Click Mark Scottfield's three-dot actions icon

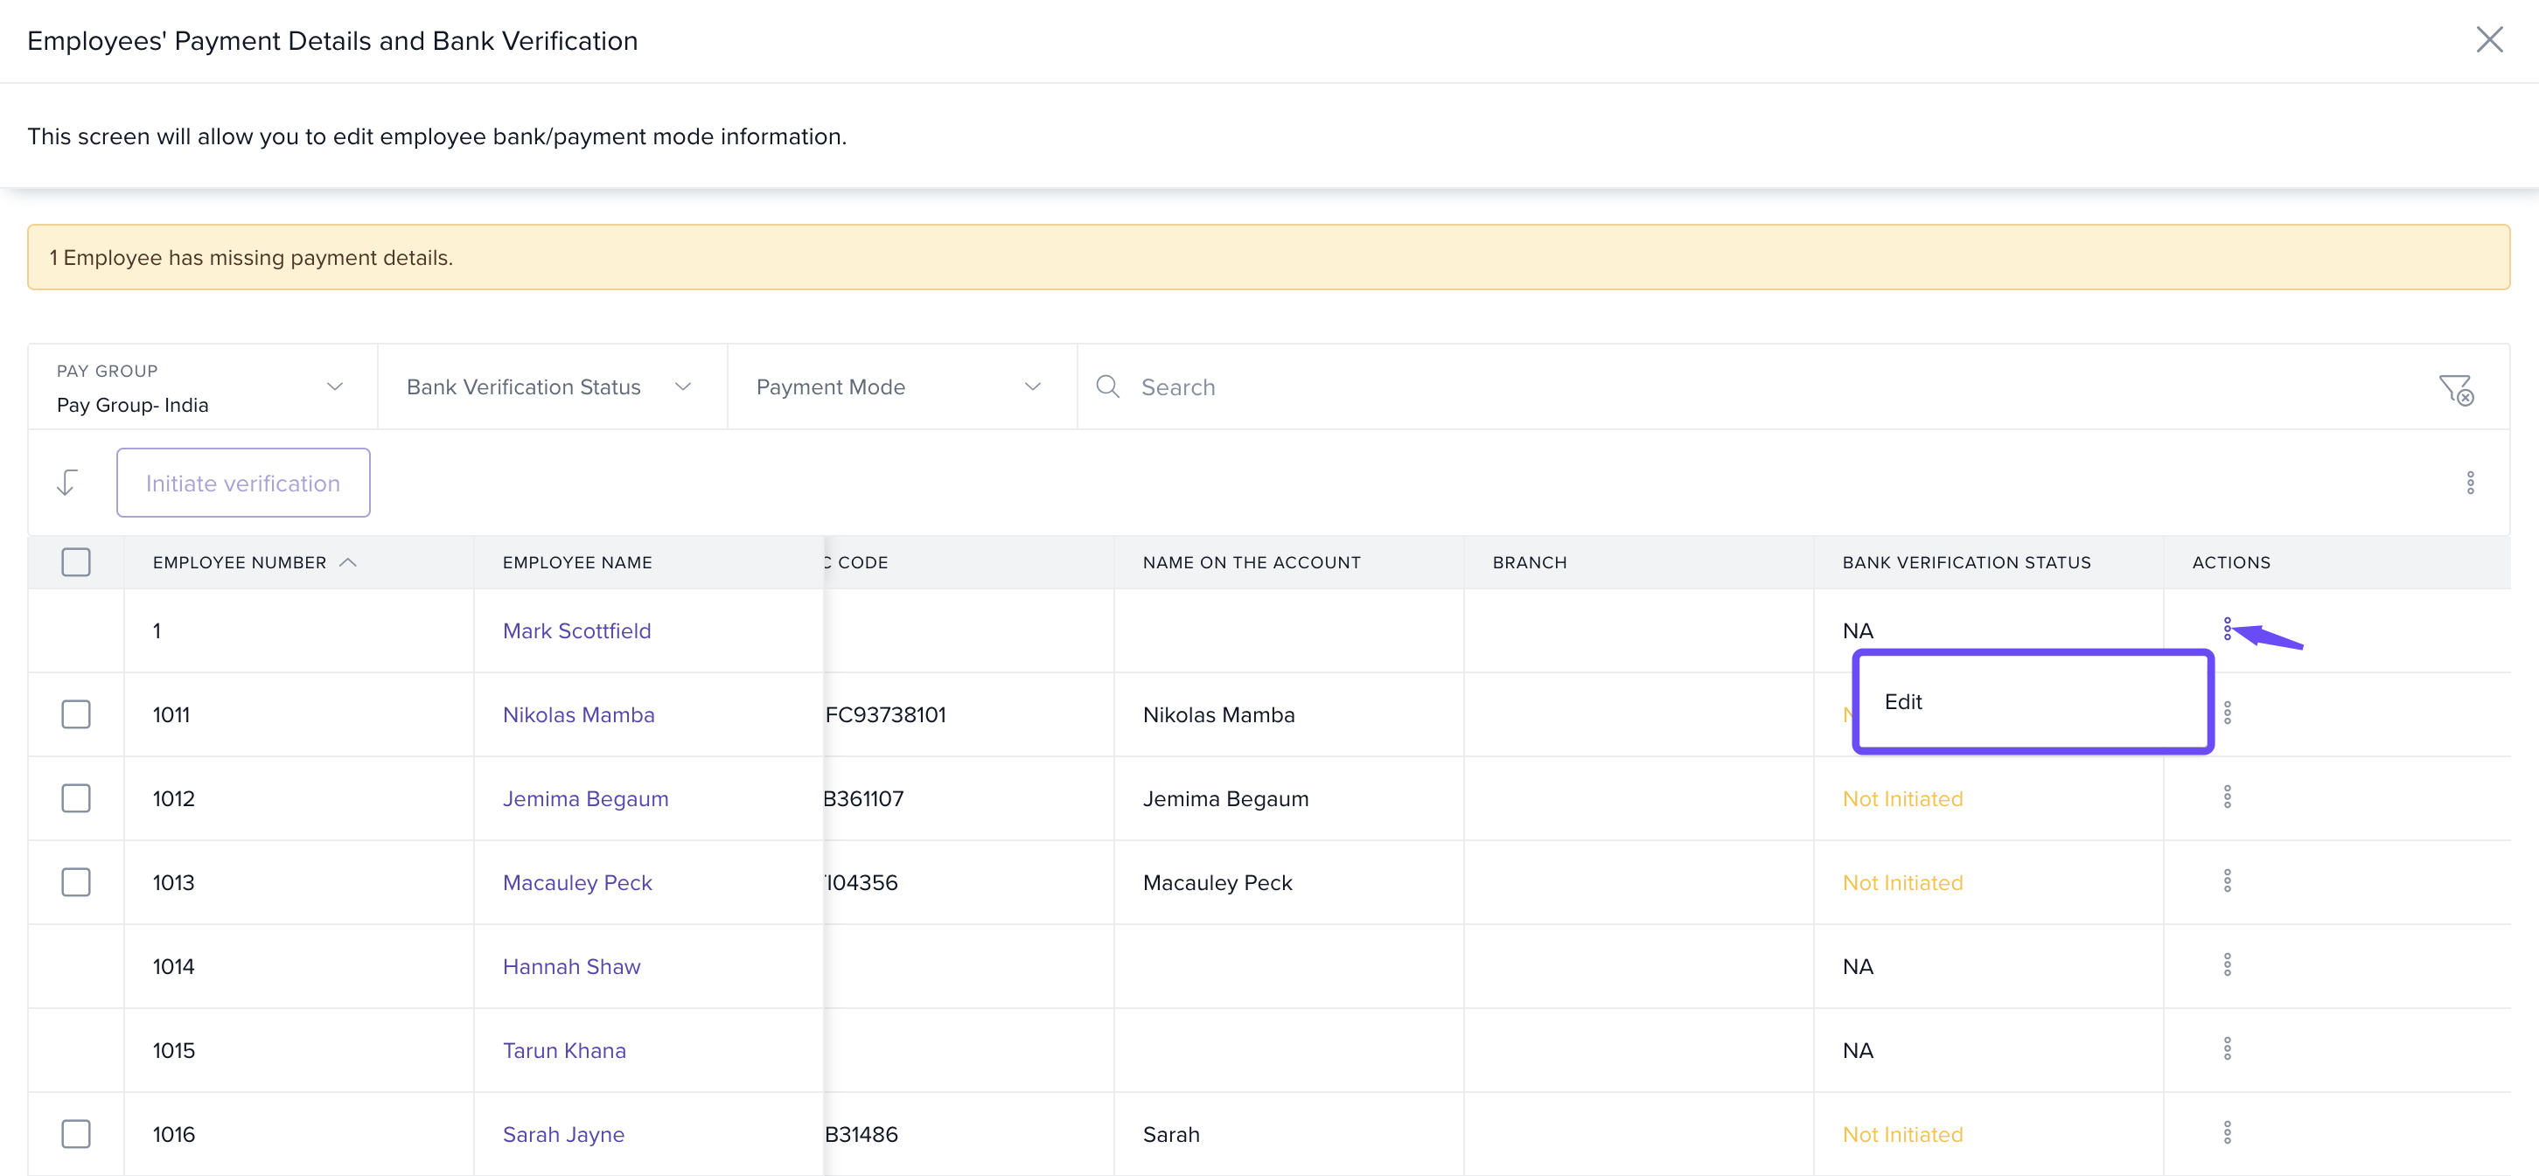(x=2227, y=628)
